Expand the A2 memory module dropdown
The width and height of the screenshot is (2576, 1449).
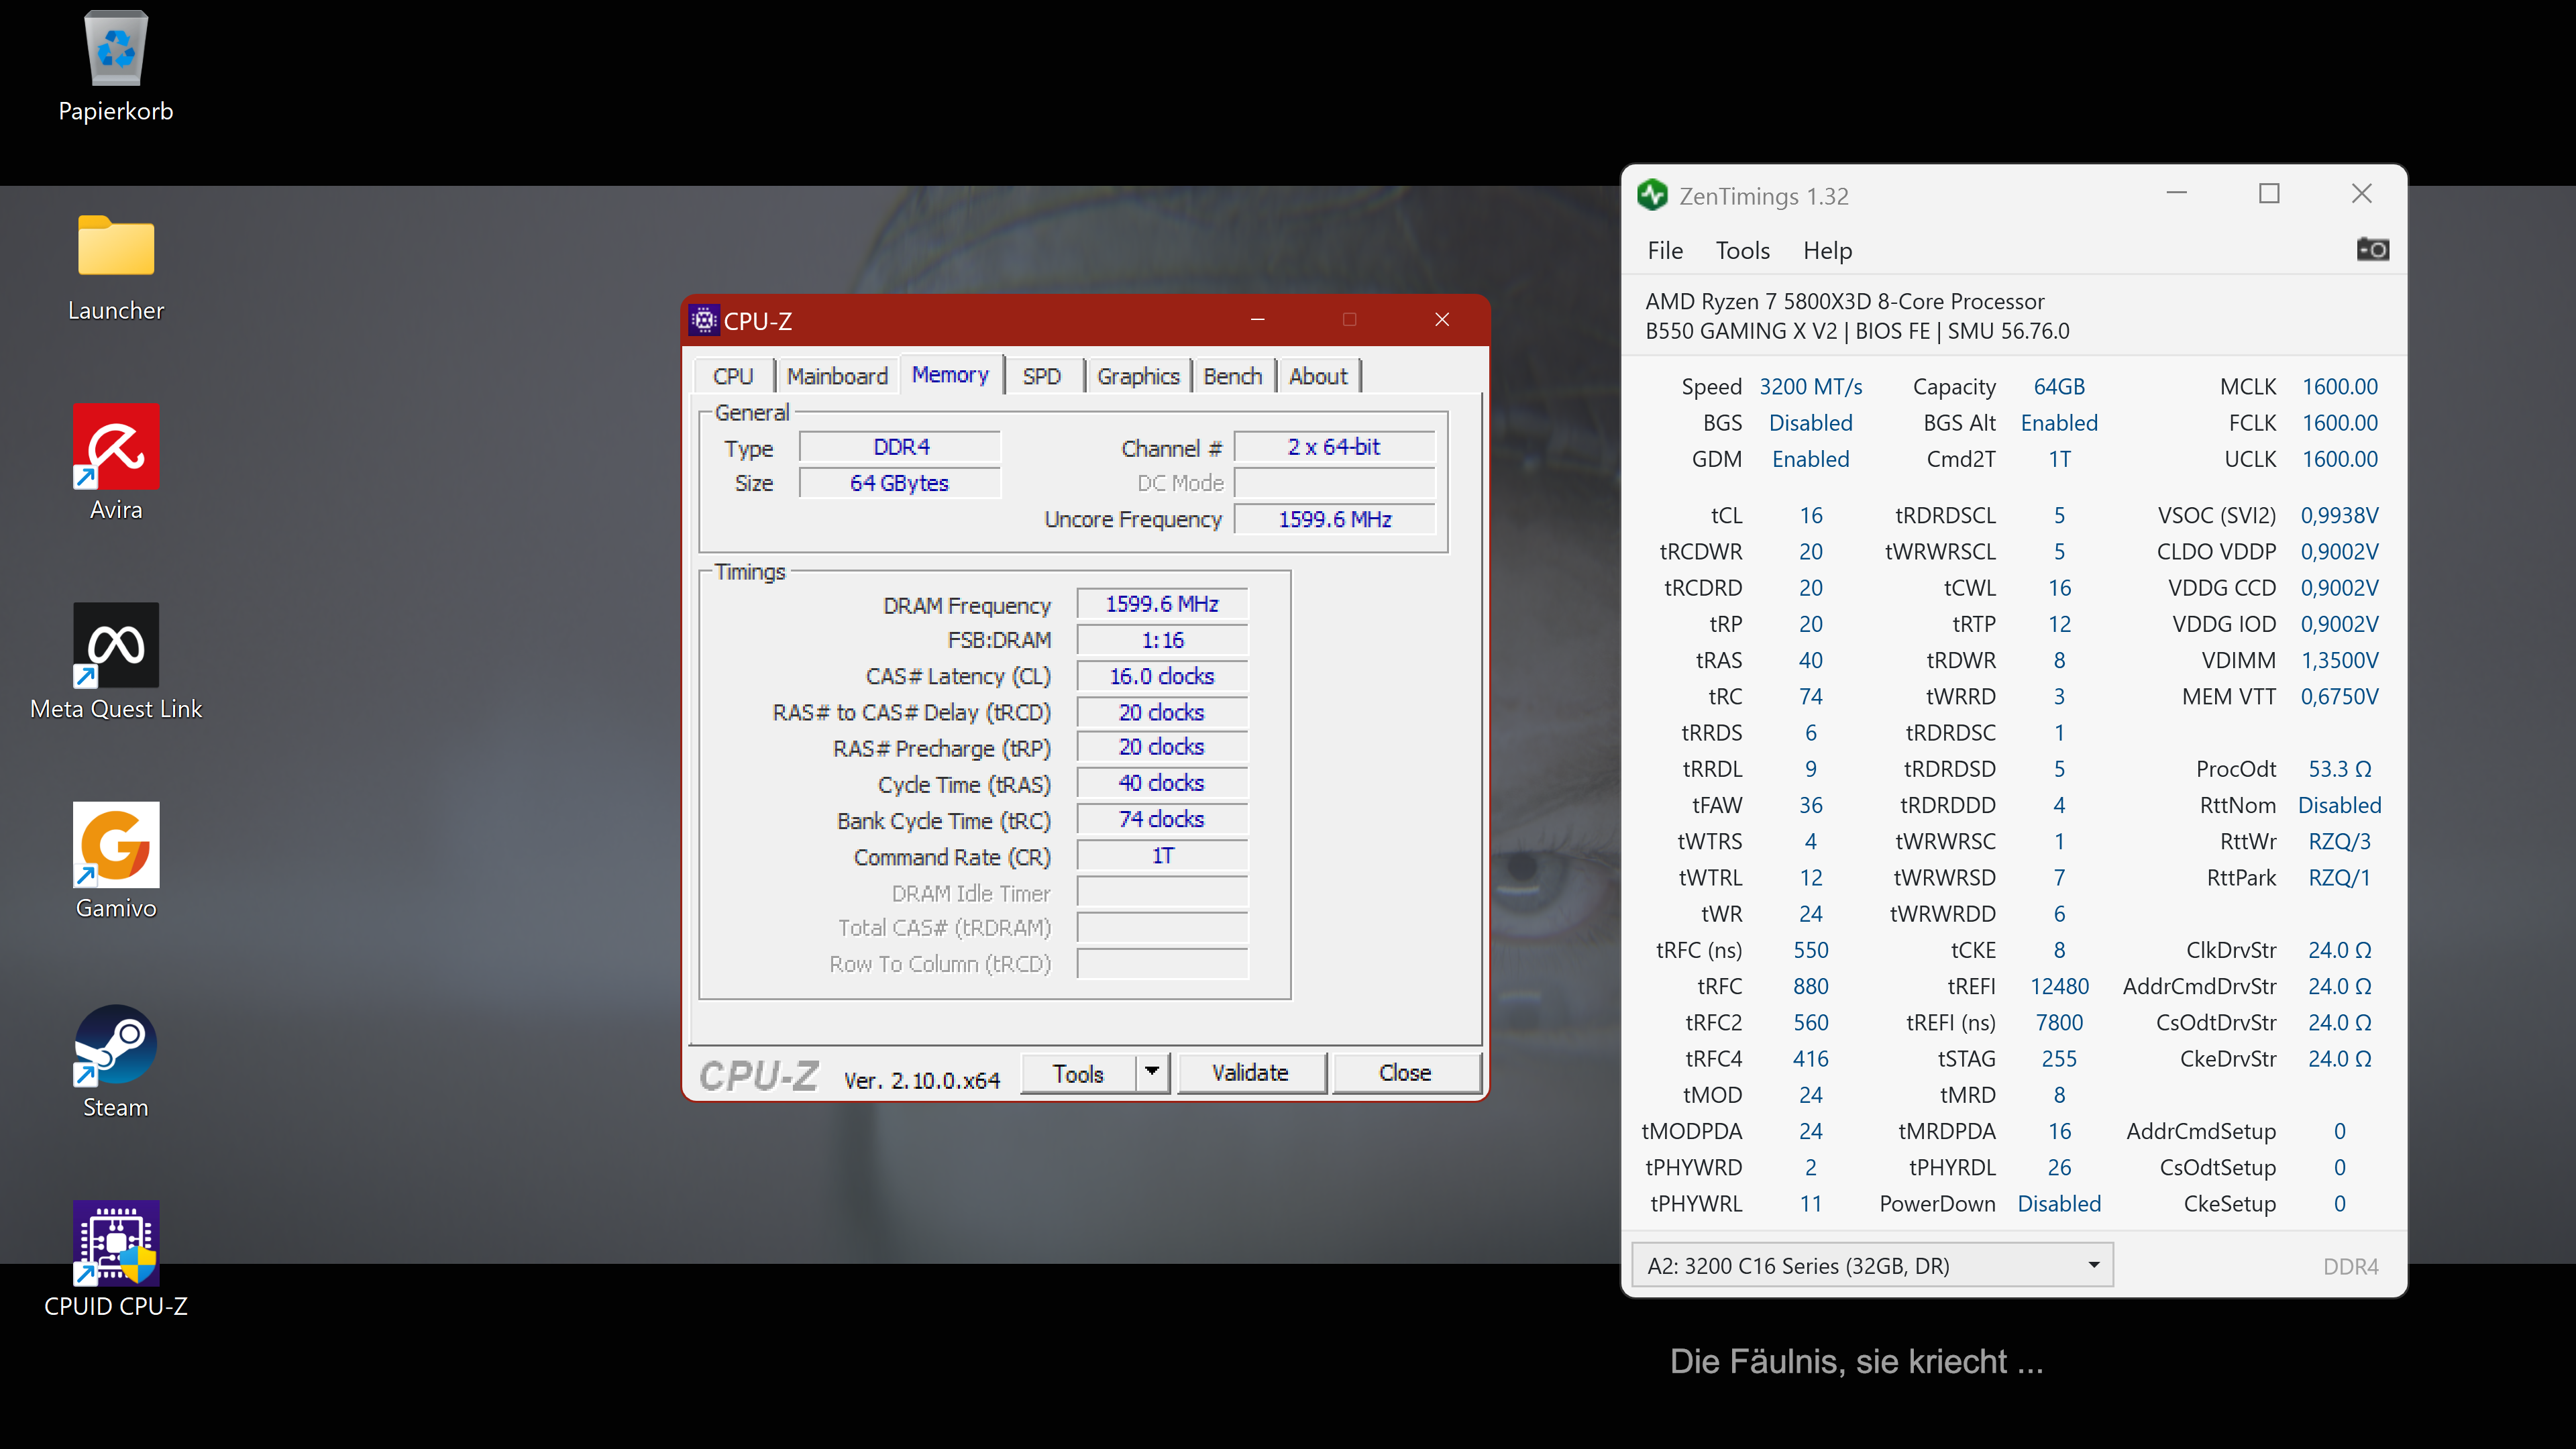point(2093,1265)
